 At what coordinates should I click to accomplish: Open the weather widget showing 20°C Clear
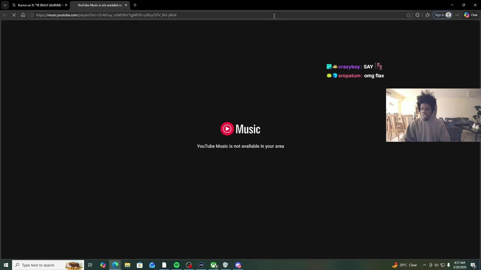pos(404,265)
